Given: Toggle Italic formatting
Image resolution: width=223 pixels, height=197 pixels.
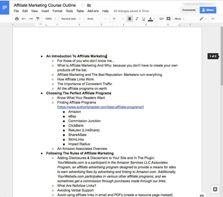Looking at the screenshot, I should point(137,19).
